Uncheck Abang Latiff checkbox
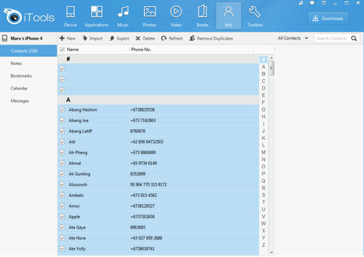364x257 pixels. pyautogui.click(x=62, y=131)
